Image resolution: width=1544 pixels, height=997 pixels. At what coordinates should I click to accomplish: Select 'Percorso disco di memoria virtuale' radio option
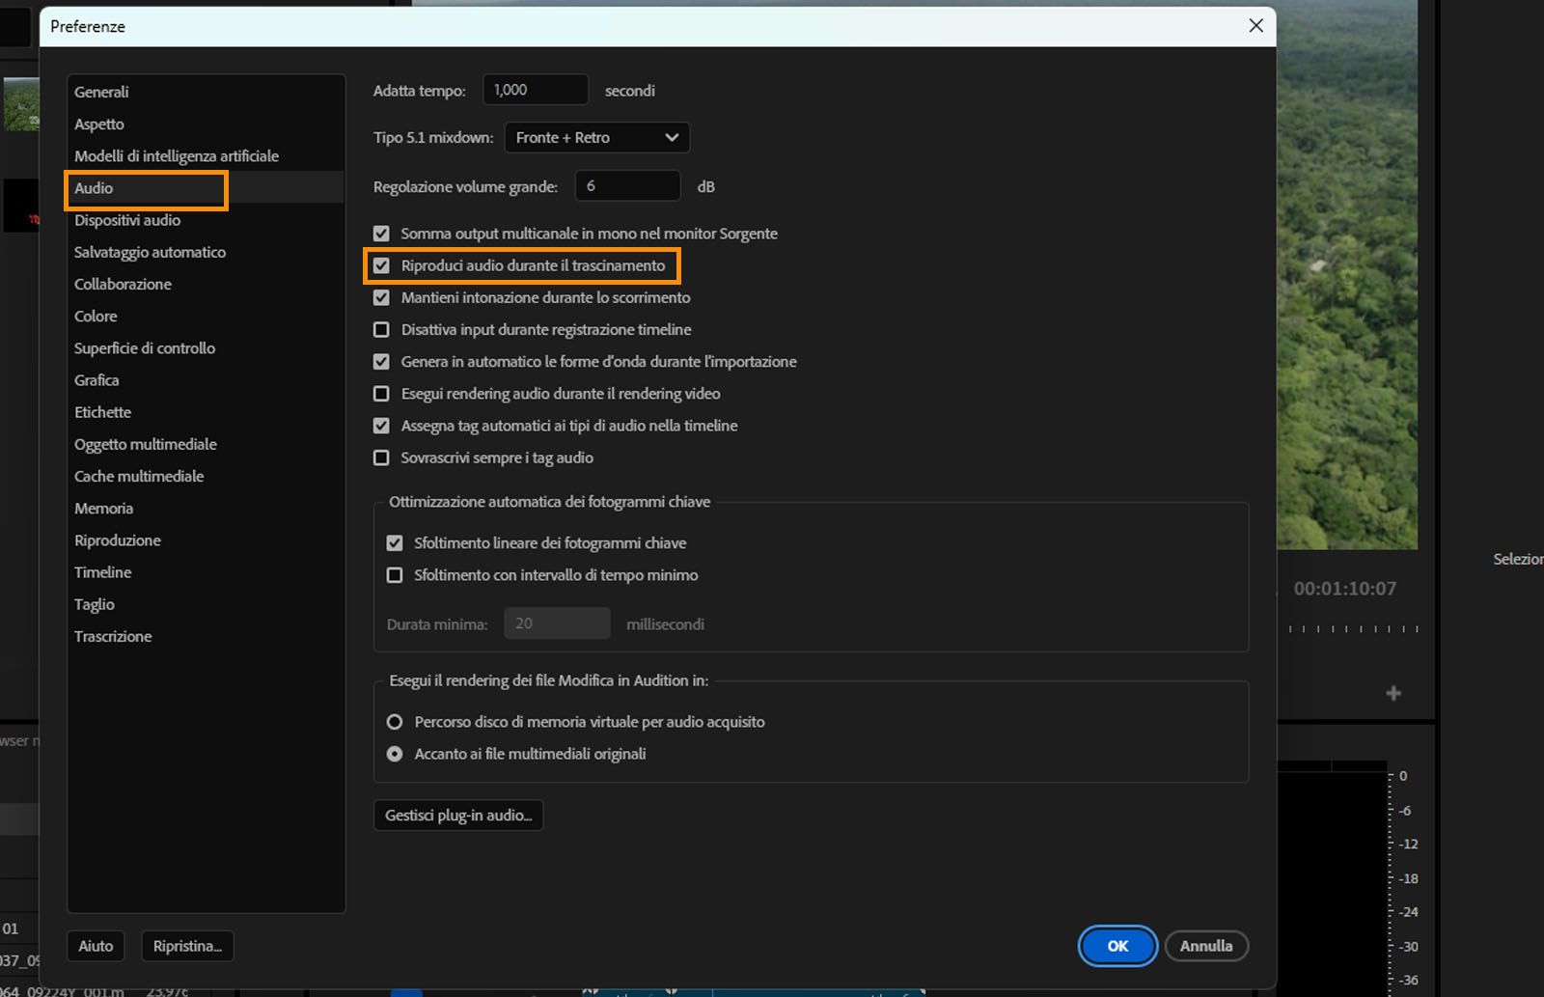pos(395,721)
